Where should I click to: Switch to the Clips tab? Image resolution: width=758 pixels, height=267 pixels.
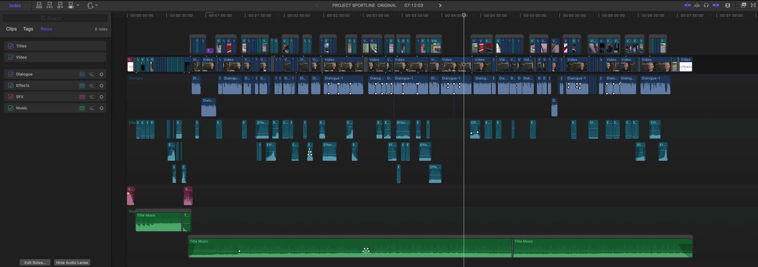(11, 29)
